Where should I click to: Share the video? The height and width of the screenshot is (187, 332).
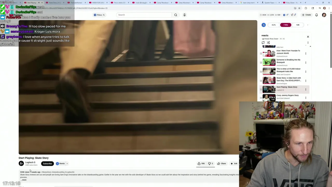click(x=222, y=164)
